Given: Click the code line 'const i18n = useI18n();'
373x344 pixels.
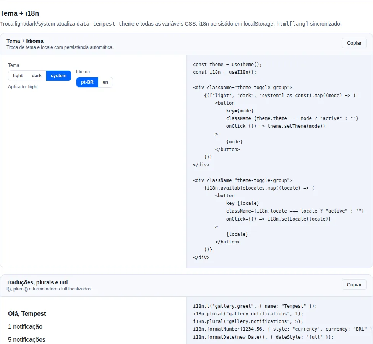Looking at the screenshot, I should coord(225,72).
